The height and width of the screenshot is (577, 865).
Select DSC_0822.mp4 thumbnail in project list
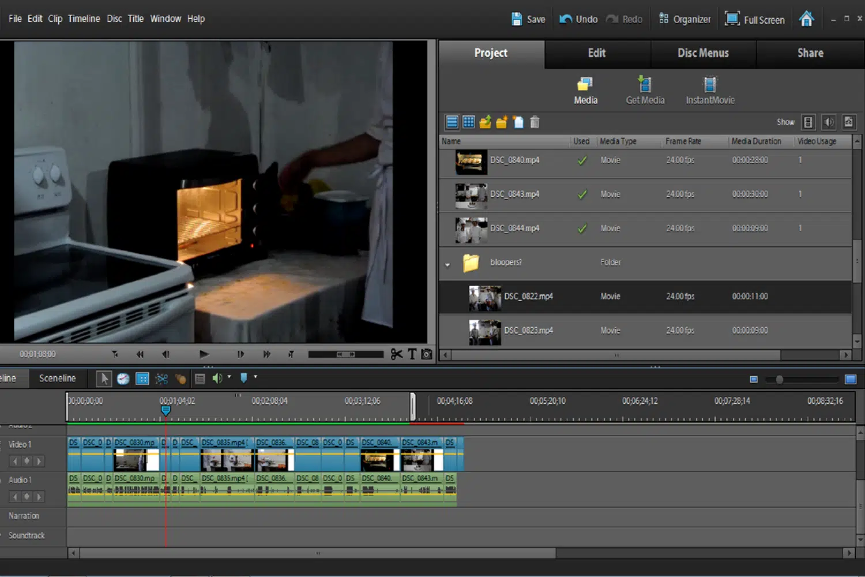tap(485, 298)
